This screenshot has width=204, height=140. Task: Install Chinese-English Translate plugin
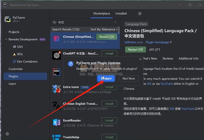(x=109, y=104)
